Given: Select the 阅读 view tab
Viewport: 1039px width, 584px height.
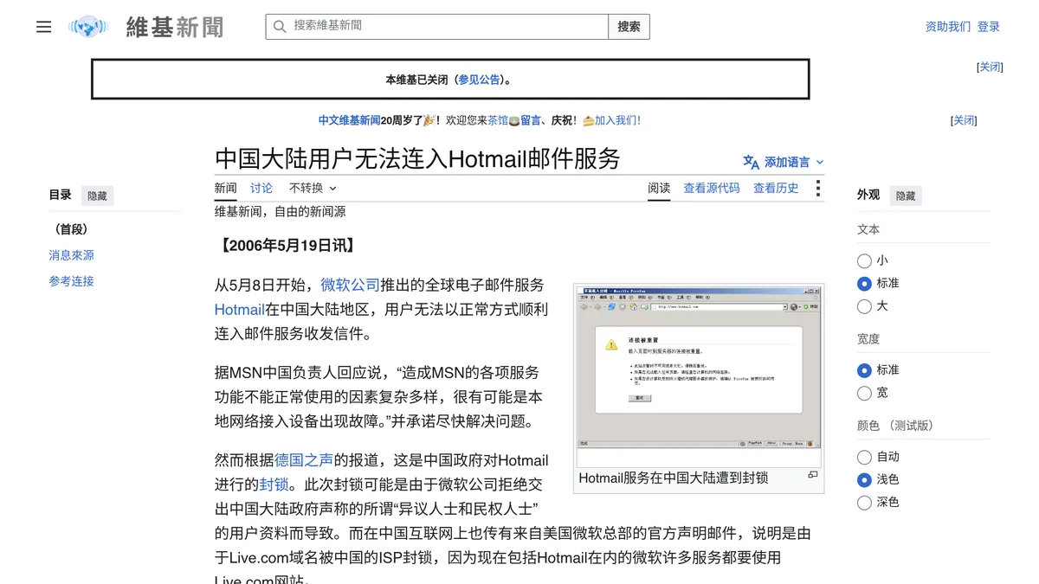Looking at the screenshot, I should point(659,188).
